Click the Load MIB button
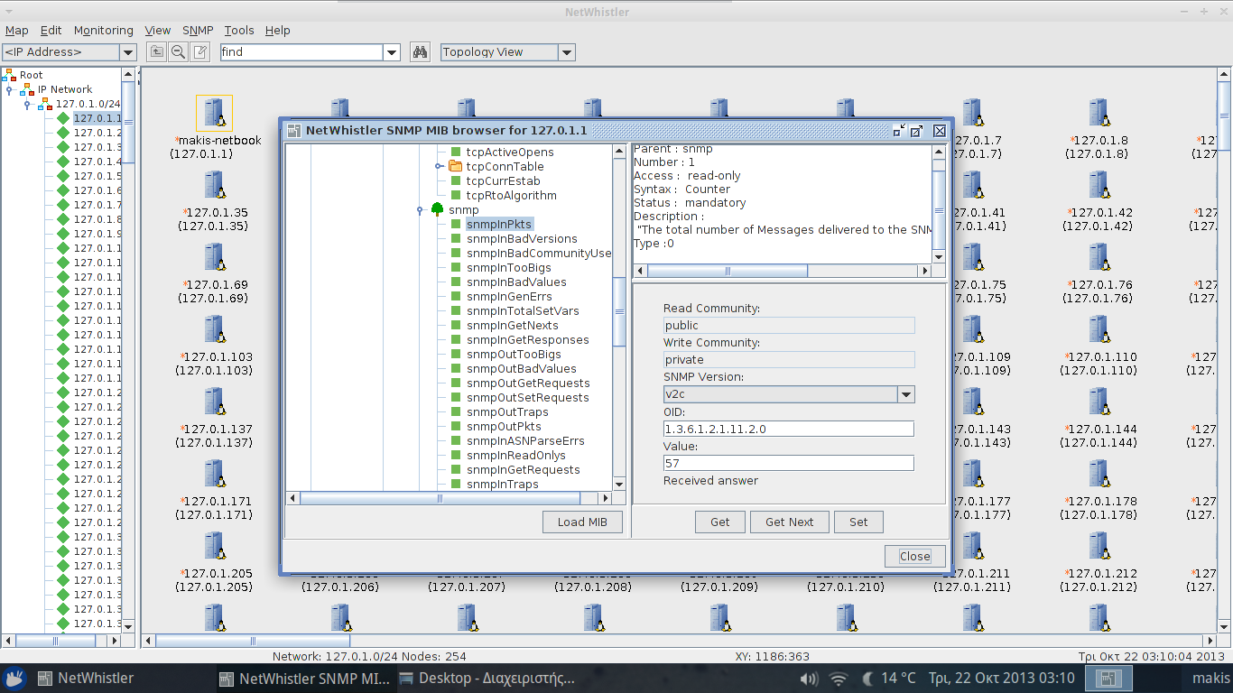Image resolution: width=1233 pixels, height=693 pixels. (582, 522)
